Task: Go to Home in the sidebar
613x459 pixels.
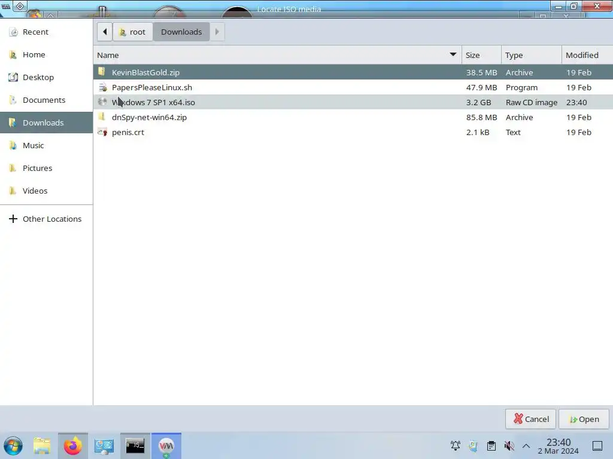Action: pyautogui.click(x=46, y=54)
